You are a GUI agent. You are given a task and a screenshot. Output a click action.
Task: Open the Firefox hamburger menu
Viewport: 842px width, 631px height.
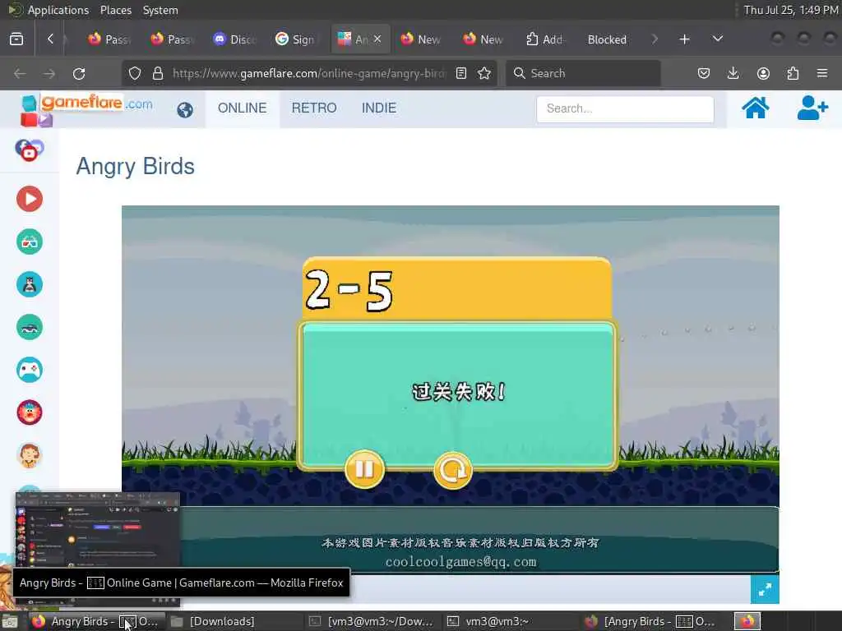tap(822, 73)
